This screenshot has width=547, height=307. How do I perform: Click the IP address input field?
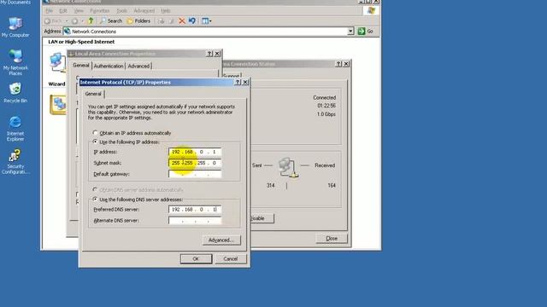coord(195,152)
